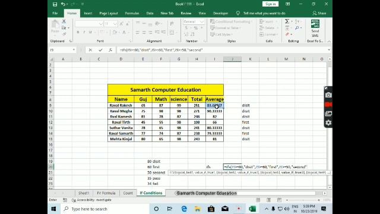This screenshot has width=380, height=214.
Task: Click the Save icon in title bar
Action: pyautogui.click(x=55, y=4)
